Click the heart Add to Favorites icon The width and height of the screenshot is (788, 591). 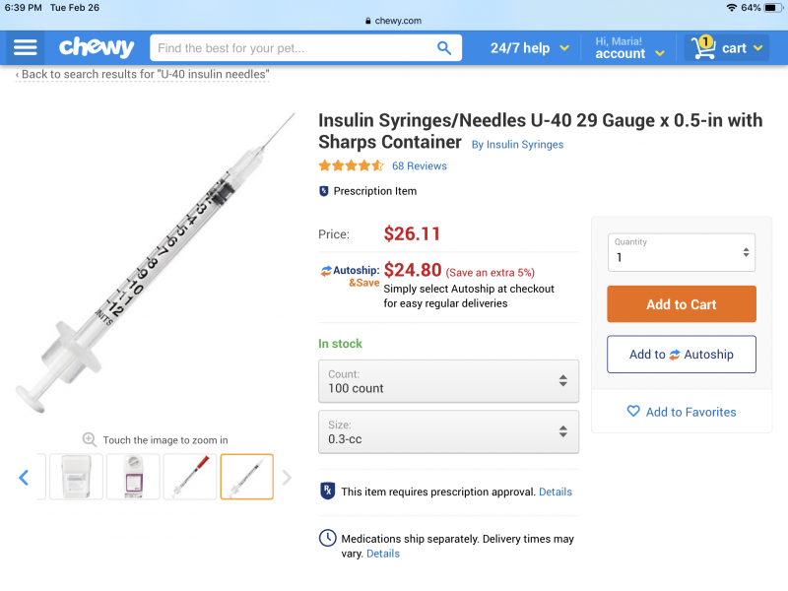[x=633, y=412]
